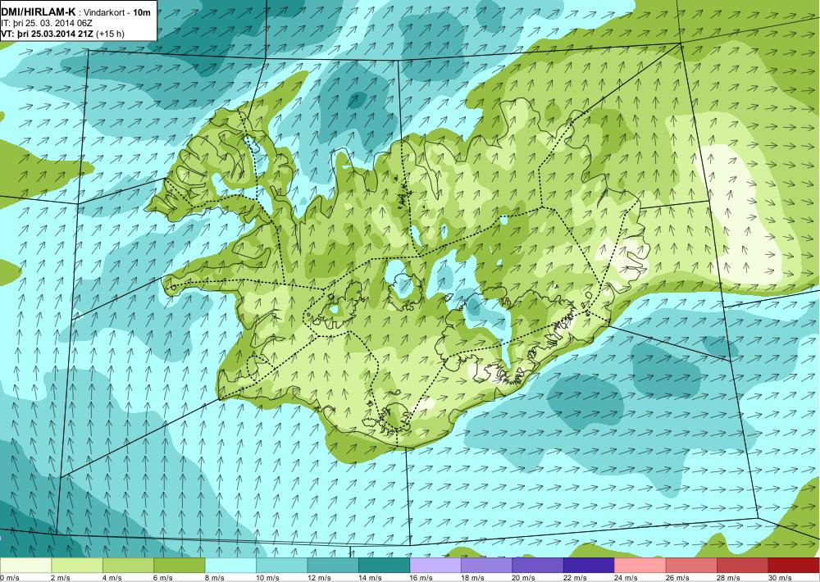The width and height of the screenshot is (820, 582).
Task: Click the 28–30 m/s red legend swatch
Action: 743,566
